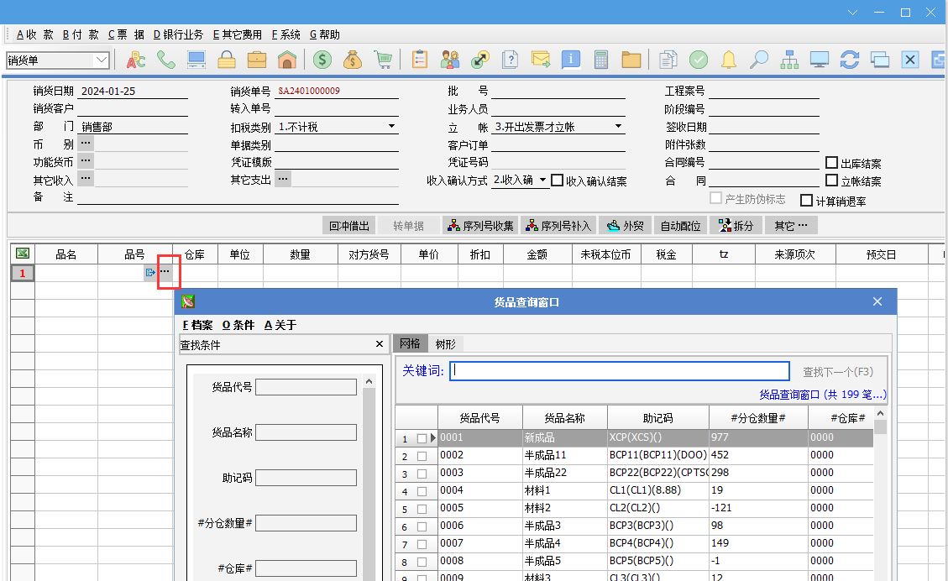
Task: Open the 销货单 document type combo box
Action: pos(102,60)
